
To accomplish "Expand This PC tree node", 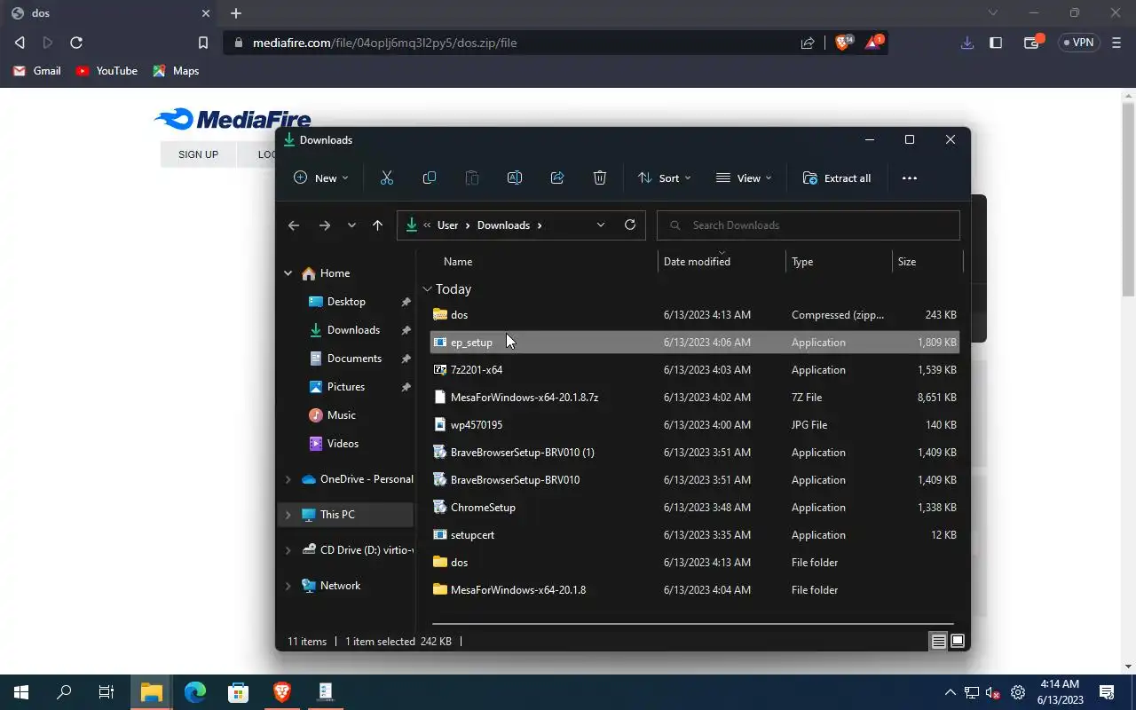I will pyautogui.click(x=288, y=515).
